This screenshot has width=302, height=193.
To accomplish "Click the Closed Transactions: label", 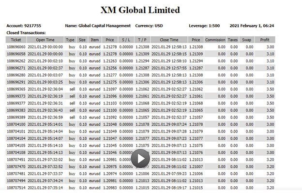I will coord(26,33).
